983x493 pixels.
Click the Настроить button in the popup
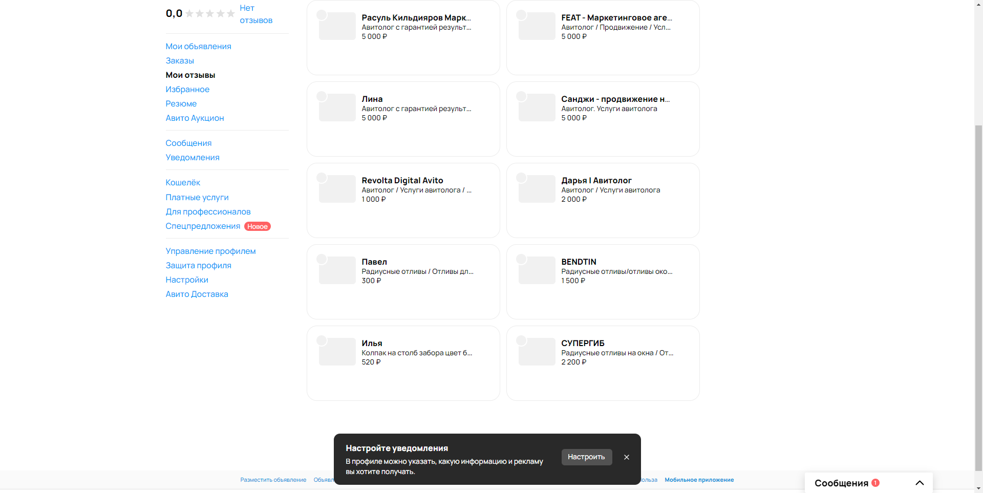click(x=586, y=457)
